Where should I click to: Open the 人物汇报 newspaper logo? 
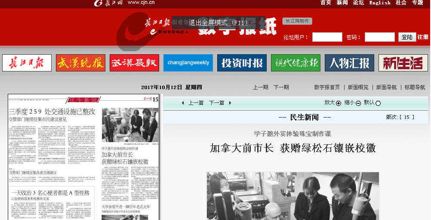pos(349,63)
